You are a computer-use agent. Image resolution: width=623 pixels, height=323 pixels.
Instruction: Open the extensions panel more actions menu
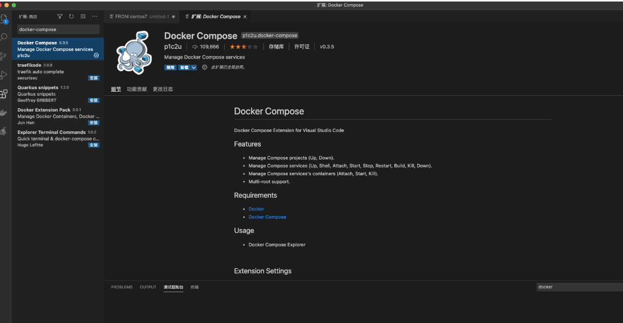(94, 16)
